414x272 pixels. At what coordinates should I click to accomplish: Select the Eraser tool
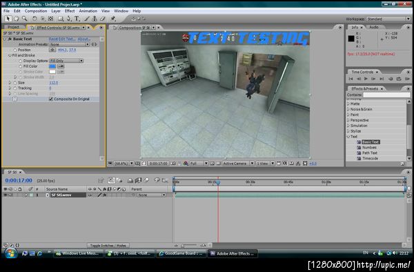(103, 19)
